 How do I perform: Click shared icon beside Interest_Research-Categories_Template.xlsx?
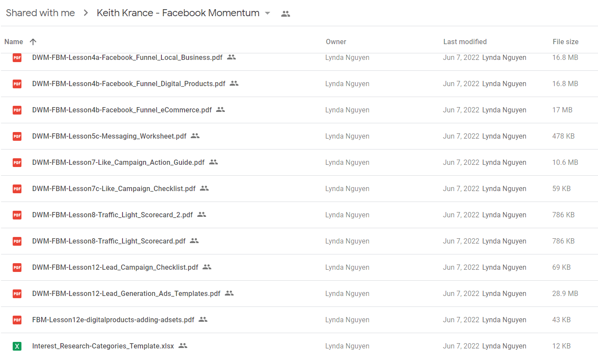(x=183, y=345)
